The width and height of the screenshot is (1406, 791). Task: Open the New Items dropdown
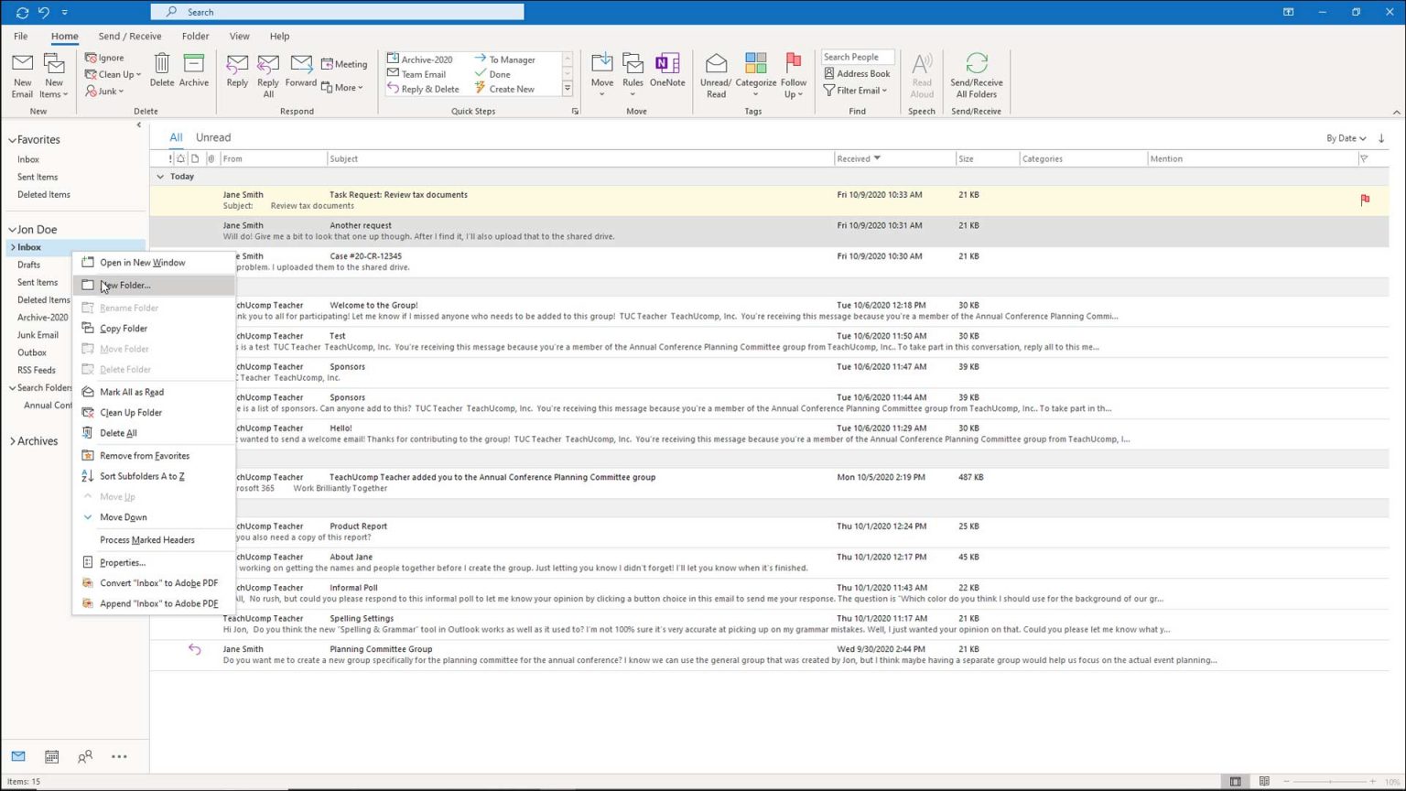pyautogui.click(x=54, y=94)
